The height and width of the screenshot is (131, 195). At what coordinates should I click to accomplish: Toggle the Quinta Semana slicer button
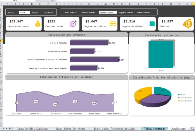108,12
